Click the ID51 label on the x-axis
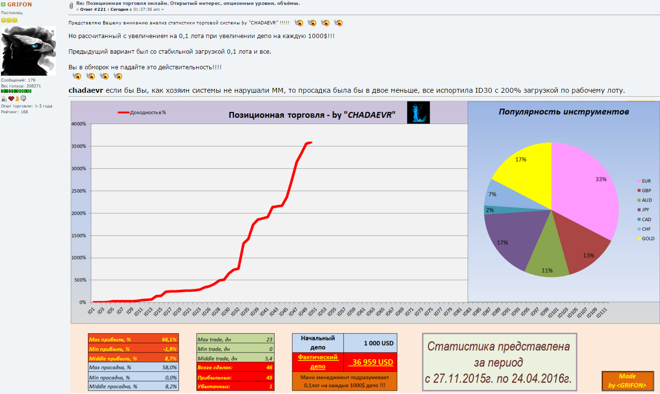This screenshot has height=394, width=660. click(x=313, y=312)
